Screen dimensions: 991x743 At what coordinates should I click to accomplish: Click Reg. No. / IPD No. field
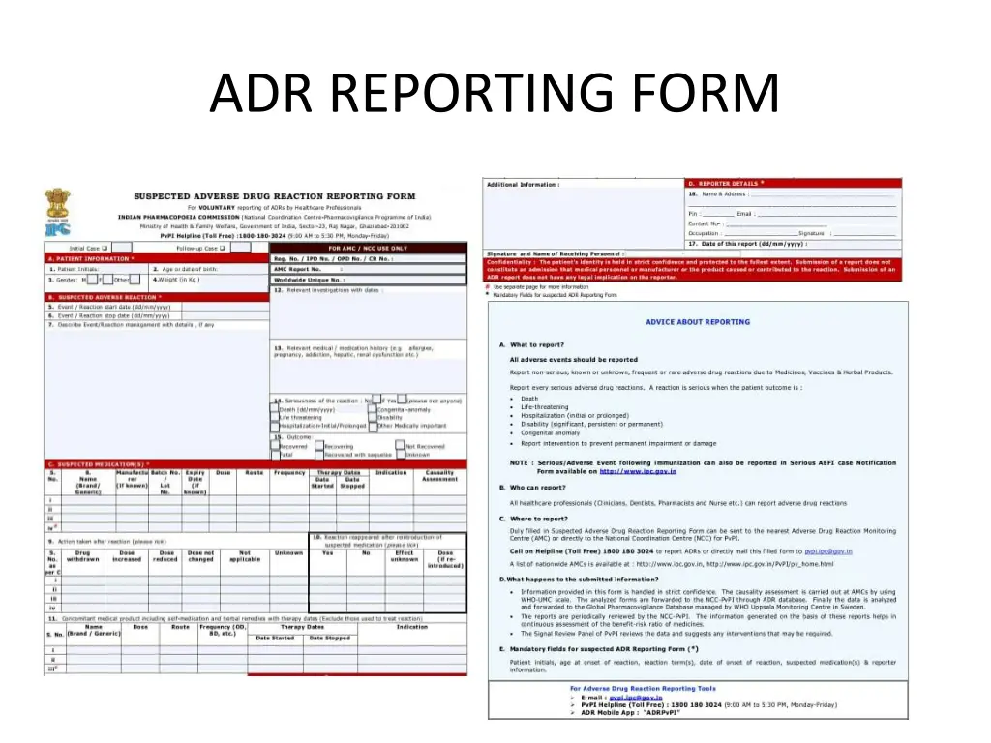click(369, 258)
